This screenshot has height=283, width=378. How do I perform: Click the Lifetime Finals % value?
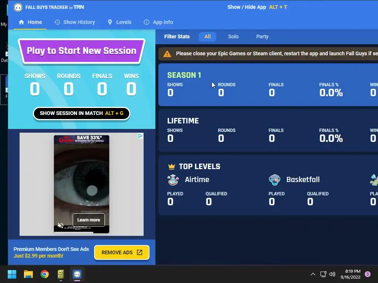(x=331, y=139)
